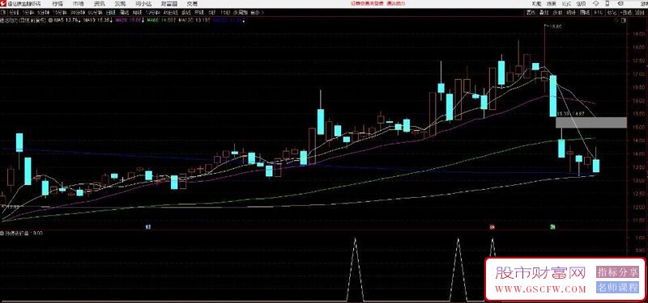Click the sub-indicator settings circle icon
The image size is (648, 303).
pos(2,233)
